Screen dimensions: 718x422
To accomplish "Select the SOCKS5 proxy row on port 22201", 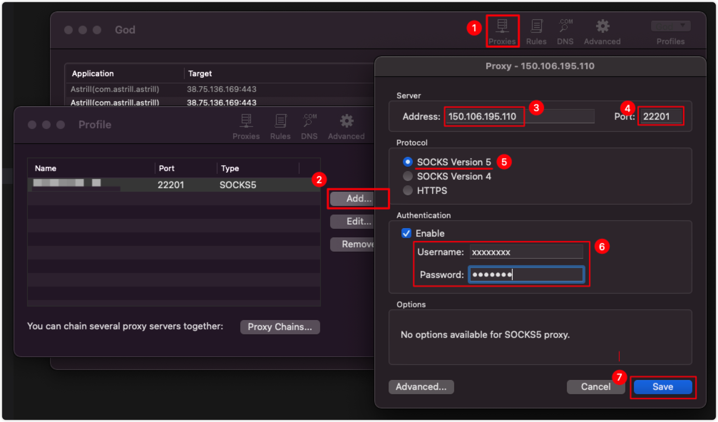I will click(x=171, y=185).
